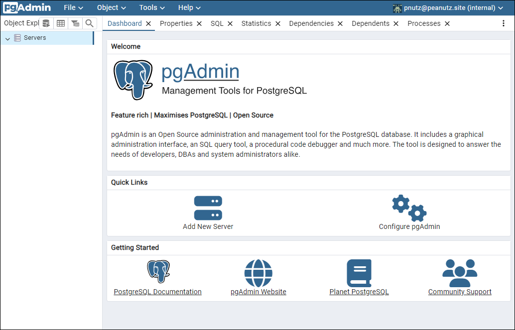Close the Dependencies tab
515x330 pixels.
click(340, 23)
